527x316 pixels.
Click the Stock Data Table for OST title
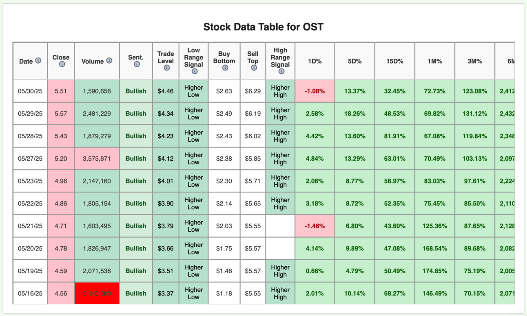(263, 27)
